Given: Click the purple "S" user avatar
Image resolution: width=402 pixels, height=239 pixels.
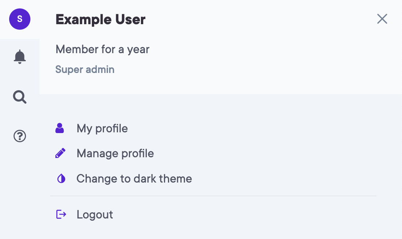Looking at the screenshot, I should 20,19.
